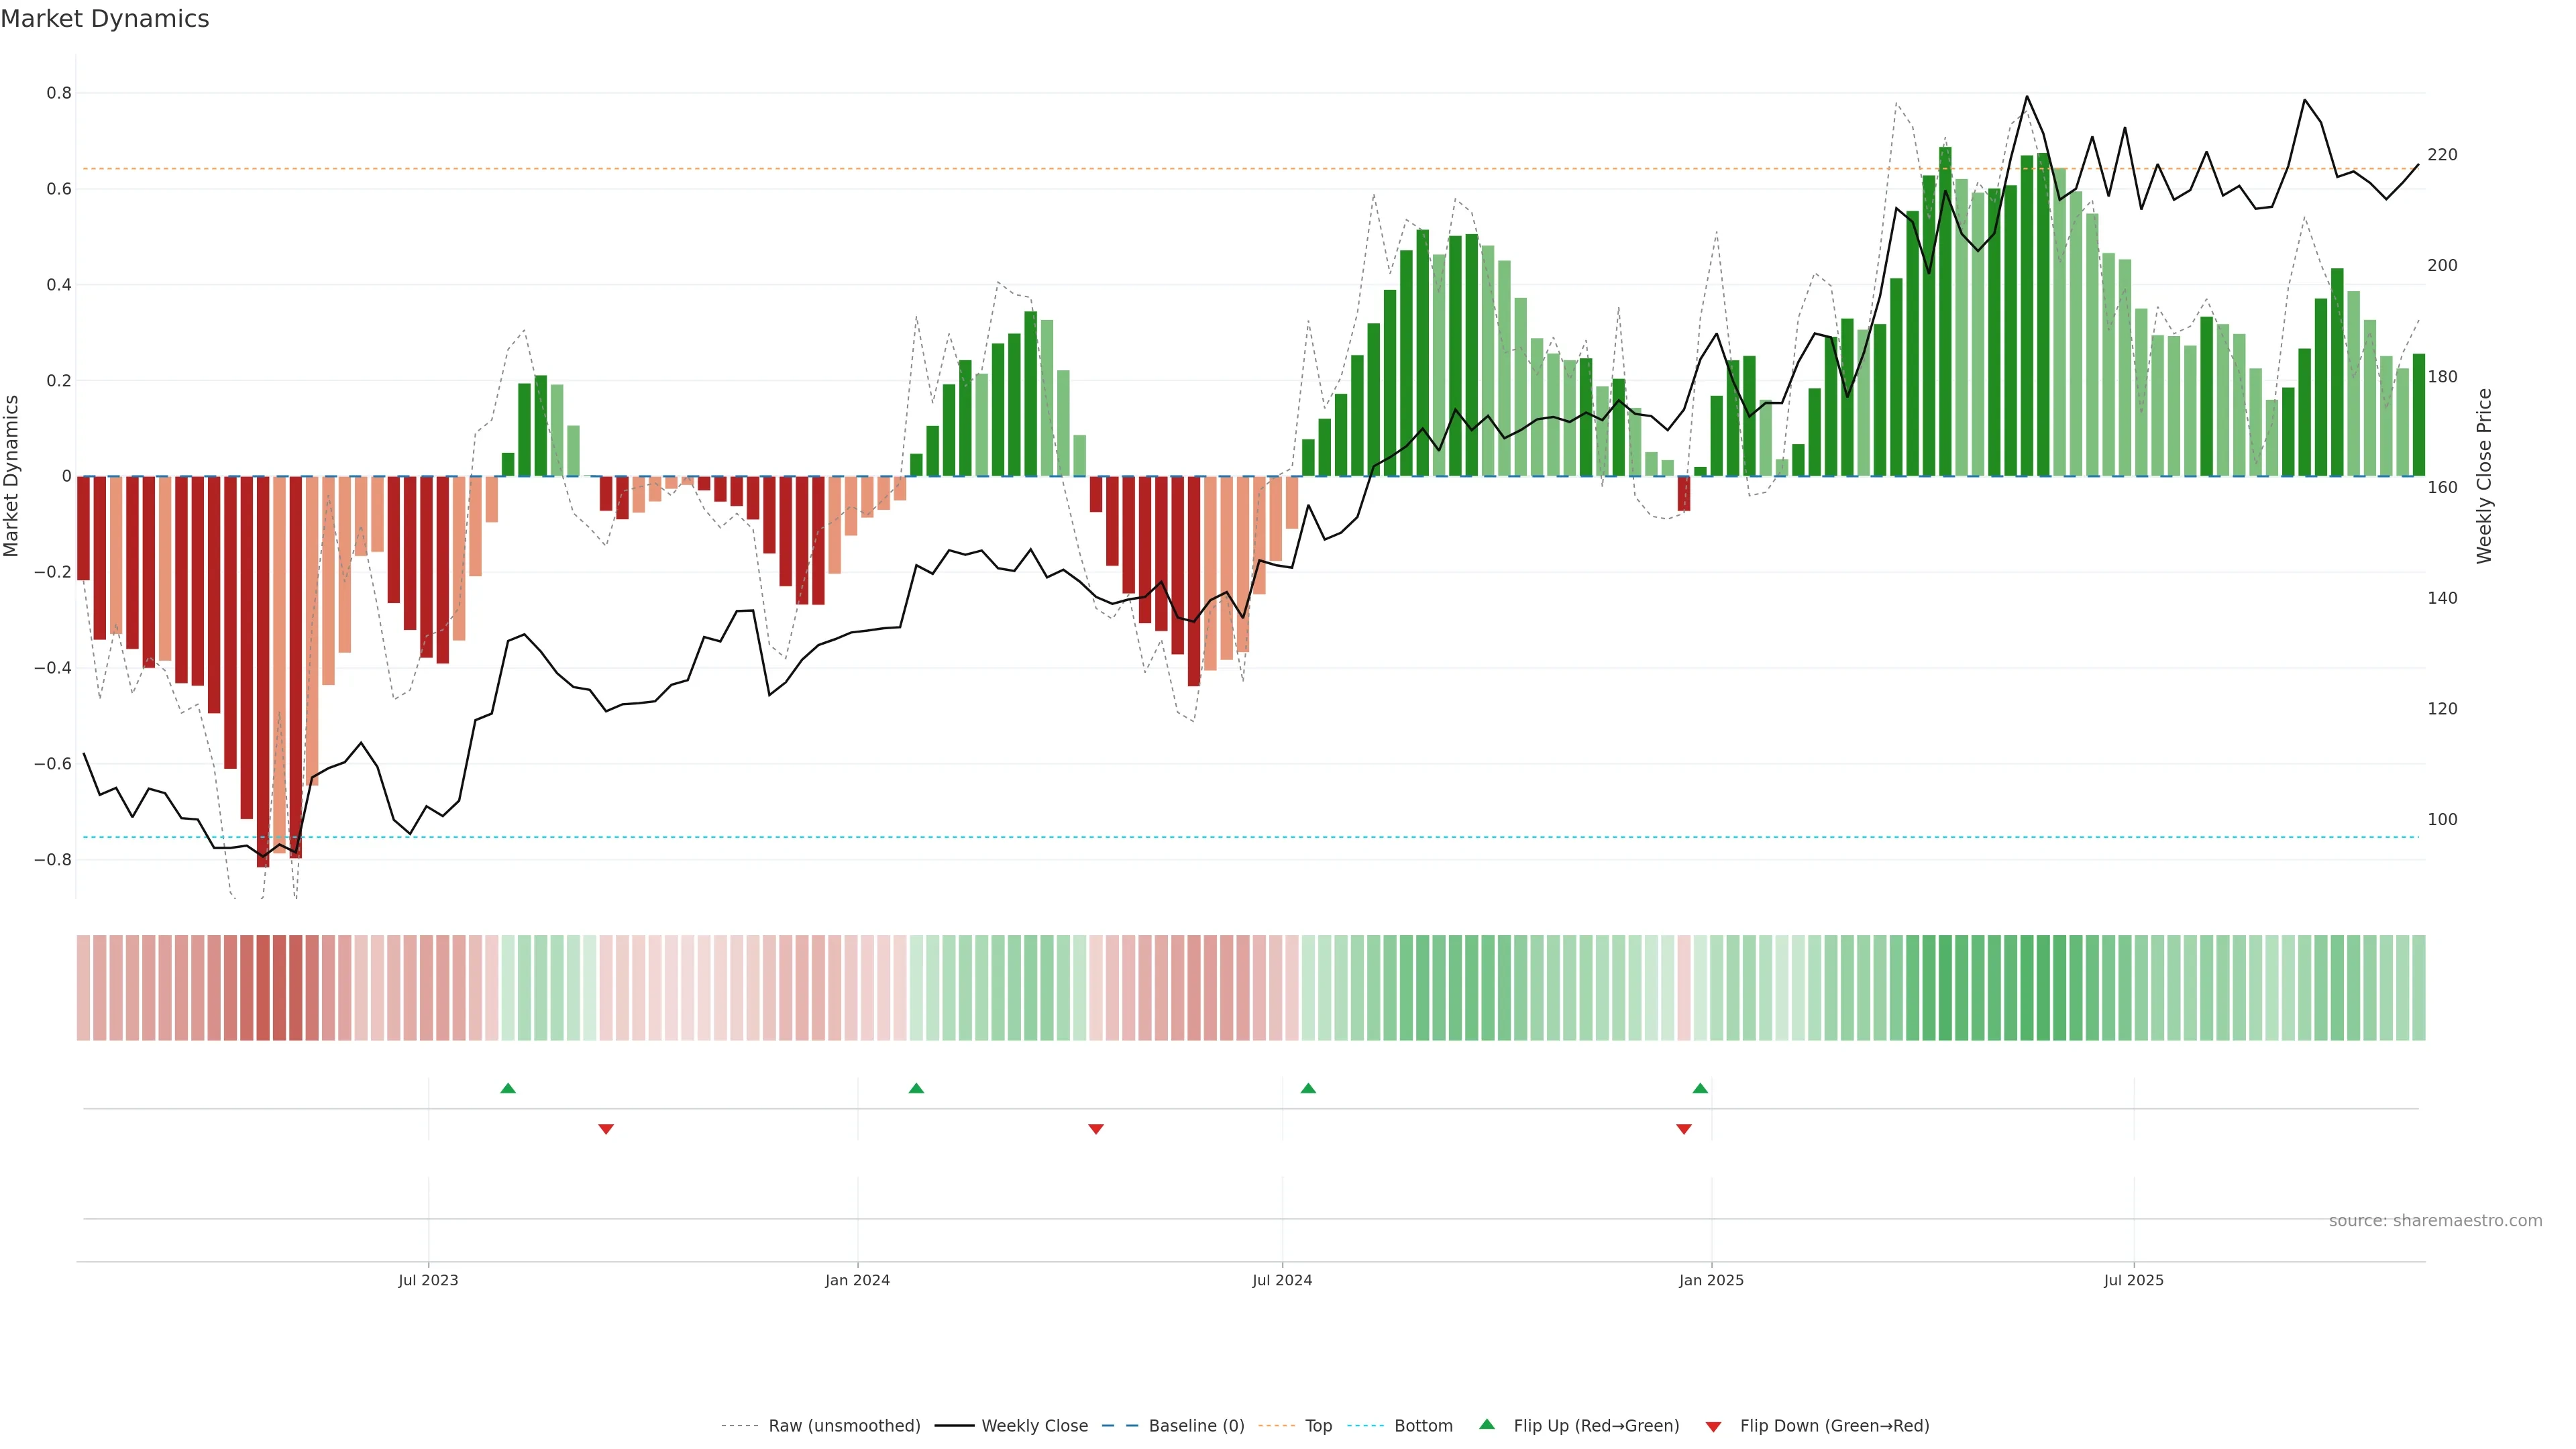Toggle the Top legend entry
The width and height of the screenshot is (2576, 1449).
tap(1318, 1426)
